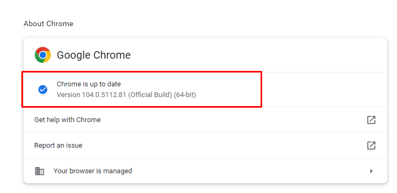Click the building icon for managed browser
The height and width of the screenshot is (193, 397).
[x=39, y=171]
